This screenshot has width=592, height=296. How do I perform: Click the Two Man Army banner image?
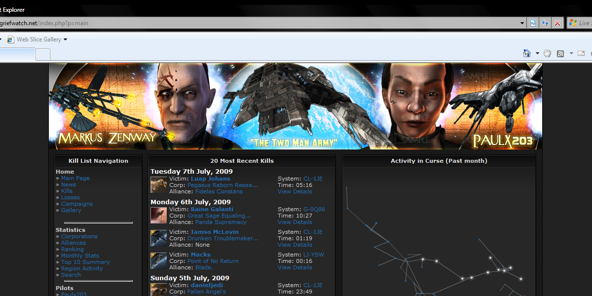click(296, 106)
